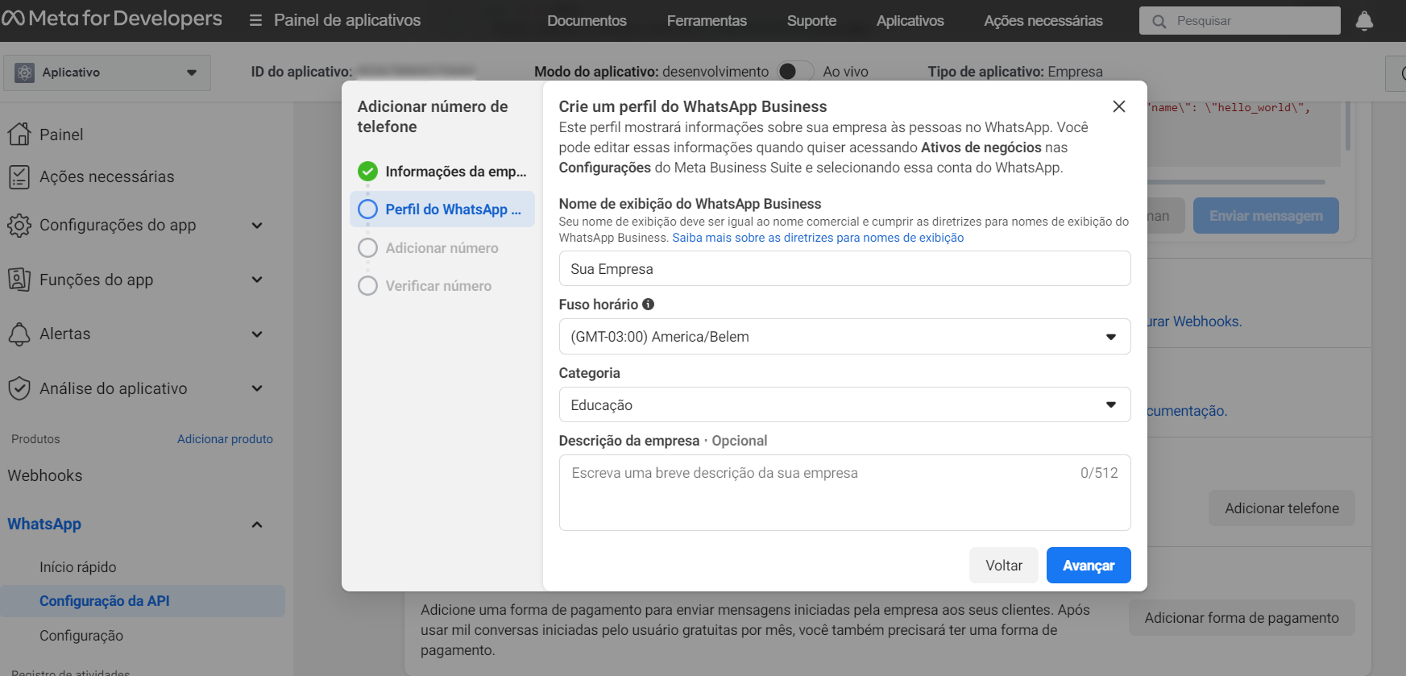
Task: Click the Perfil do WhatsApp step label
Action: click(453, 209)
